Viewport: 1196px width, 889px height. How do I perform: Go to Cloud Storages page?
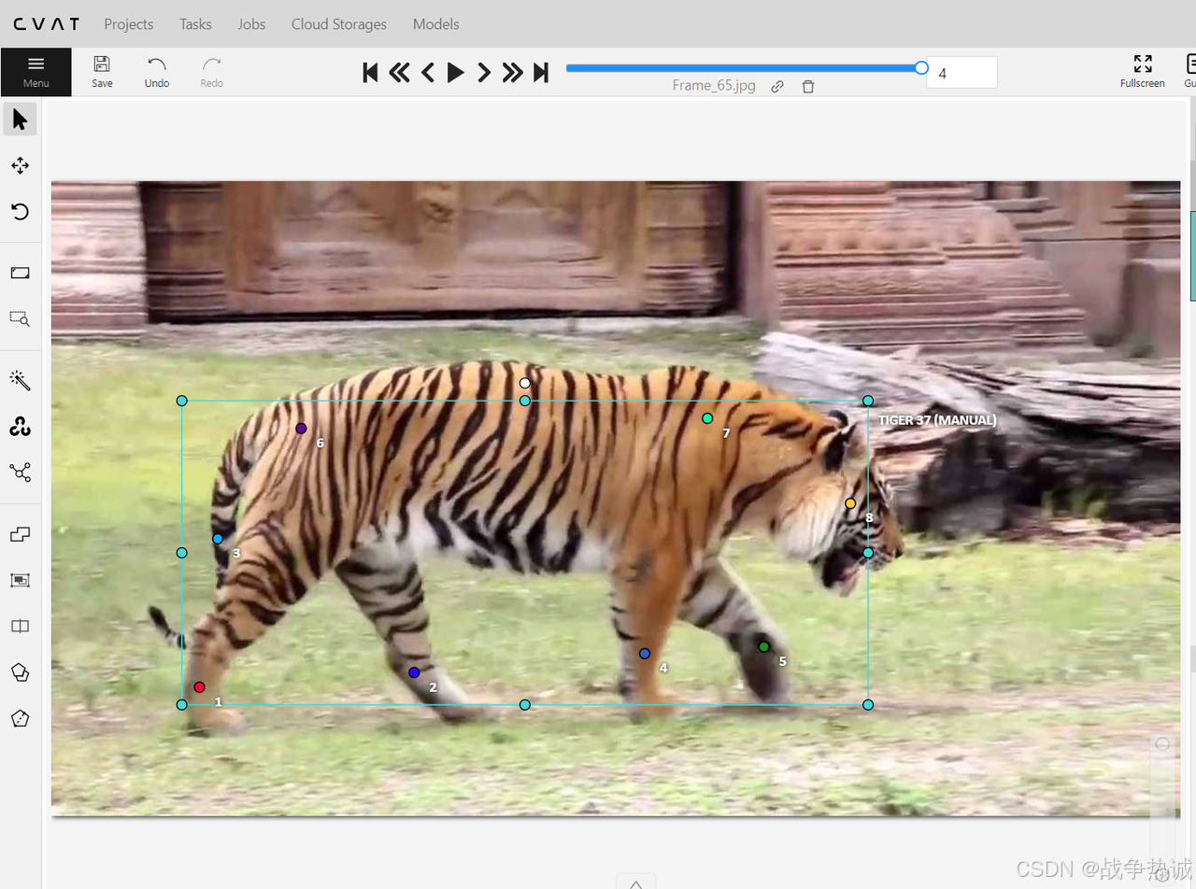pos(338,24)
